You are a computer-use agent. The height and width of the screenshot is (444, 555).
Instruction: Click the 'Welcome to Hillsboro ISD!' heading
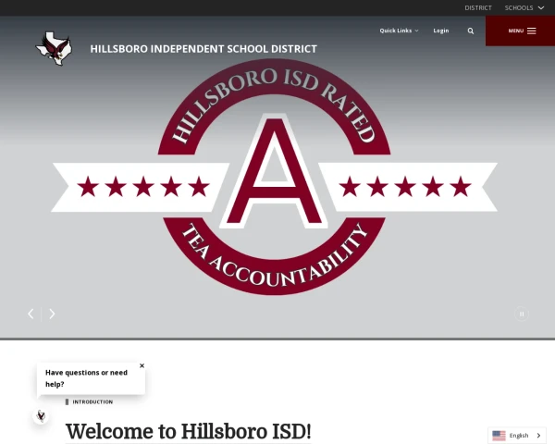click(x=189, y=431)
